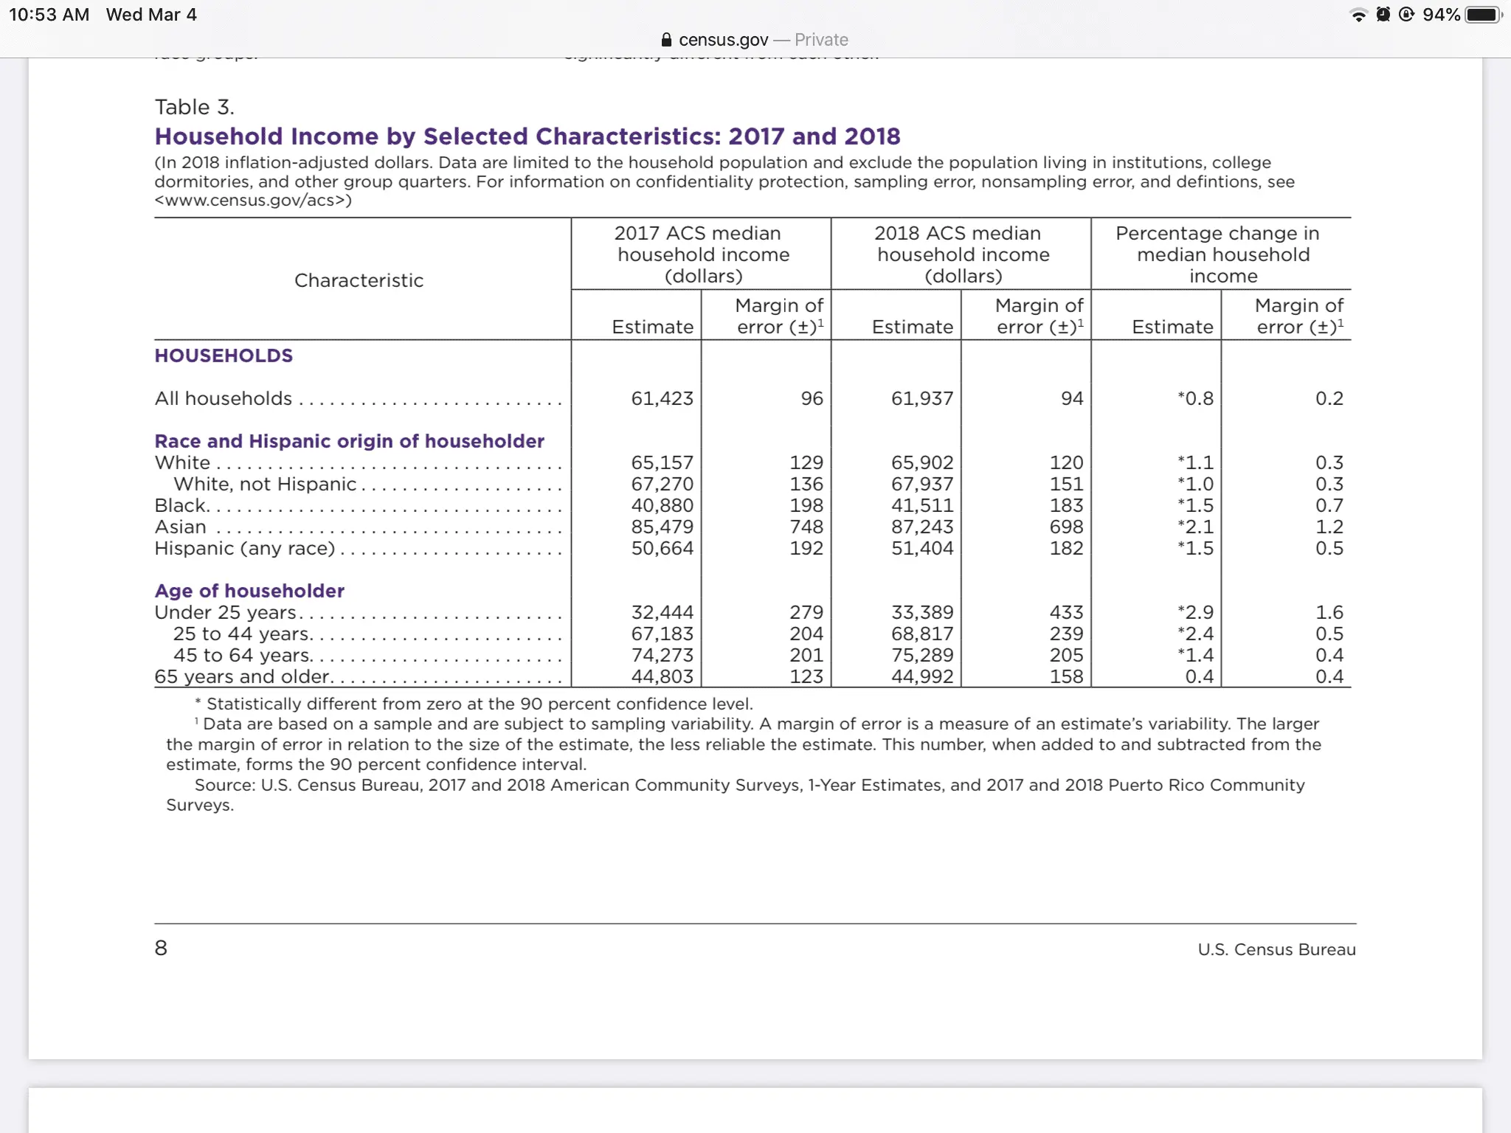Tap the www.census.gov/acs link text
This screenshot has height=1133, width=1511.
pyautogui.click(x=252, y=201)
